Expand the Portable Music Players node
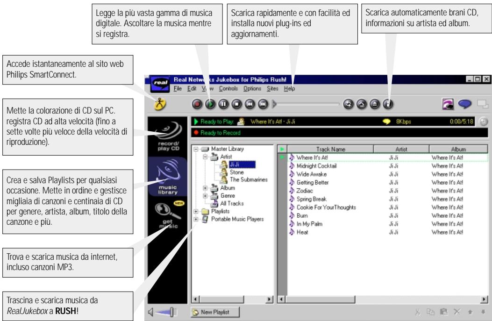The image size is (492, 321). pos(196,219)
